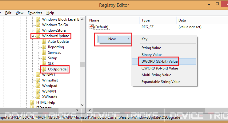This screenshot has height=123, width=228.
Task: Open the Edit menu
Action: coord(8,13)
